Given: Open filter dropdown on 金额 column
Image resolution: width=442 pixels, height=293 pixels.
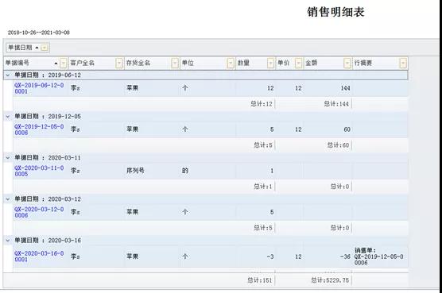Looking at the screenshot, I should point(347,63).
